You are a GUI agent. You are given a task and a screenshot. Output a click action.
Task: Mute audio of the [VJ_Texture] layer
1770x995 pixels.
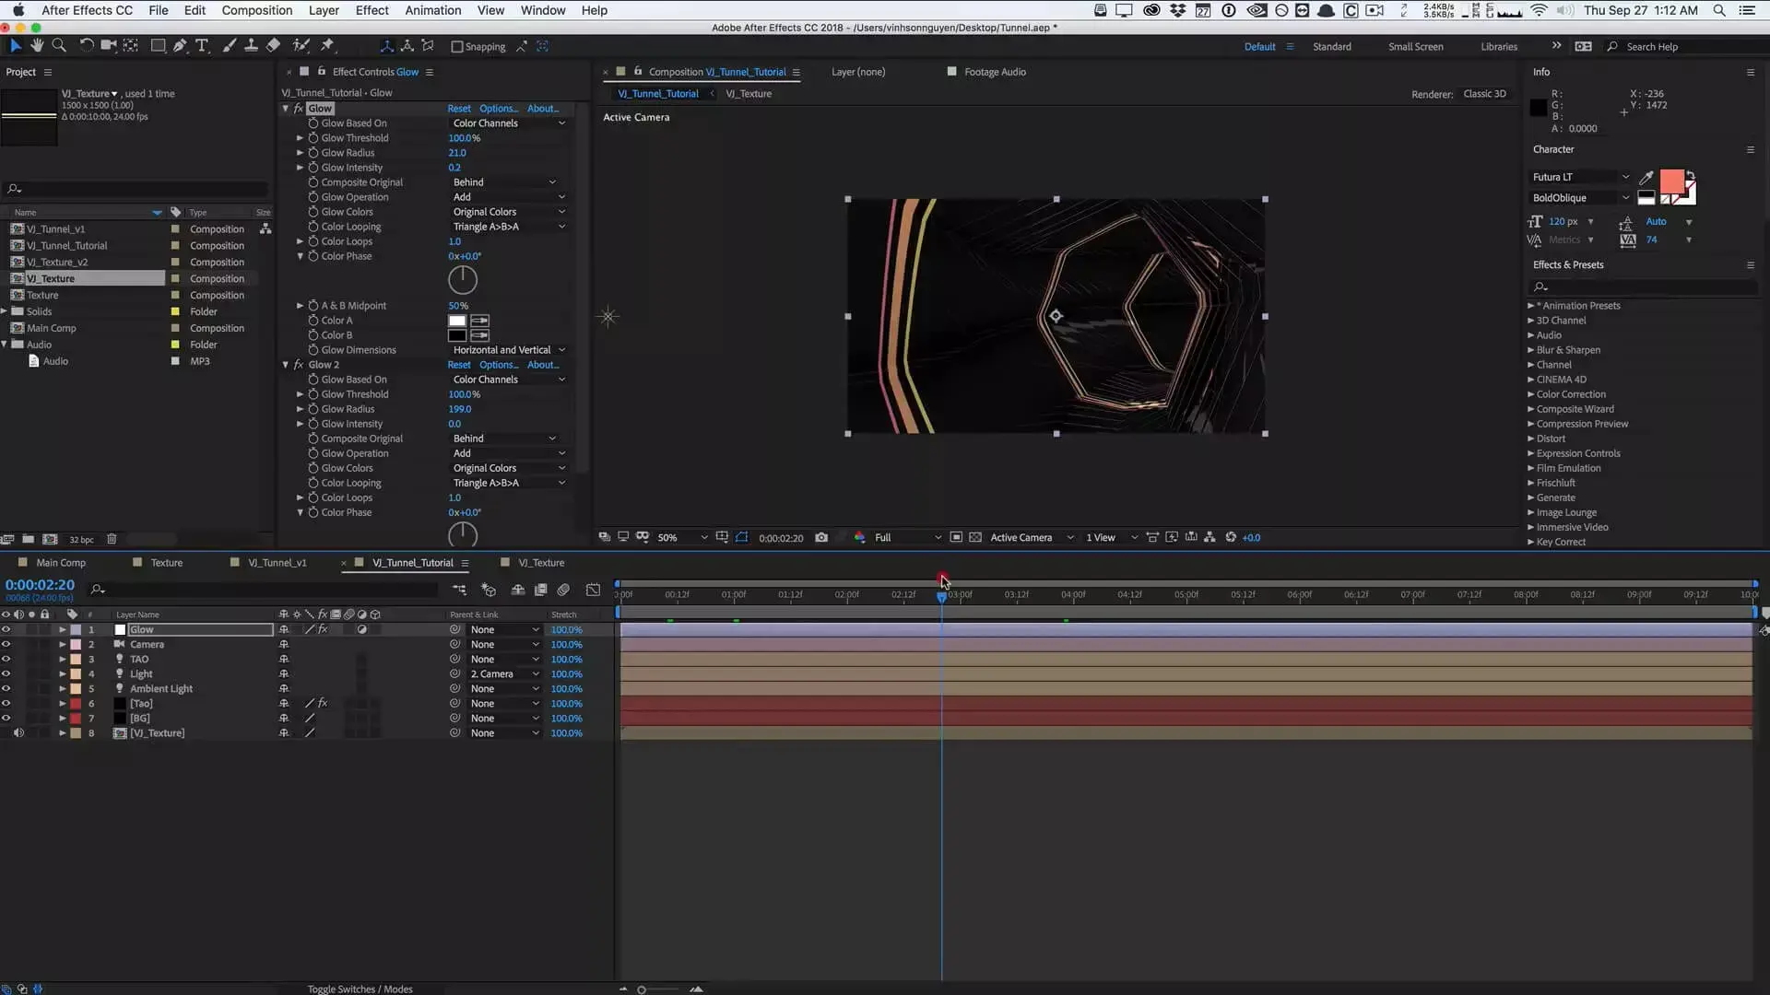(x=18, y=733)
